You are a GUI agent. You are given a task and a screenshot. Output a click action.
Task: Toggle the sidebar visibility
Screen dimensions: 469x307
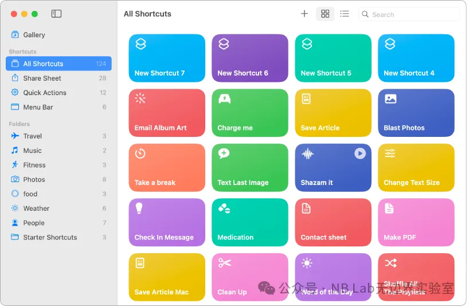coord(56,14)
